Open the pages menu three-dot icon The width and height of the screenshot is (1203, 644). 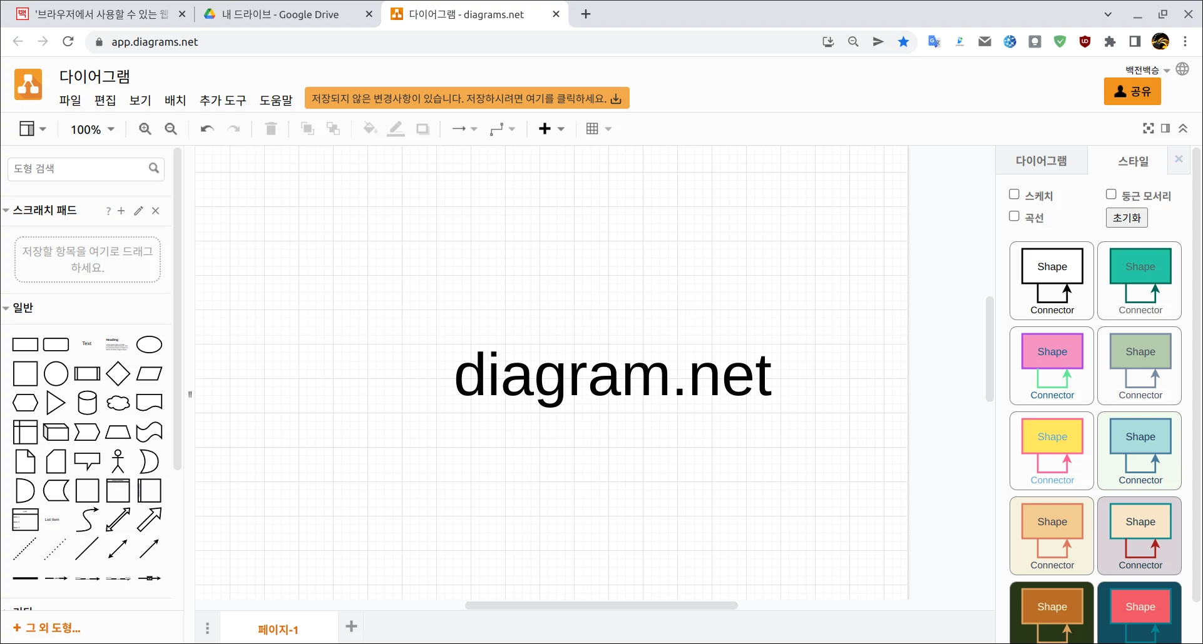point(208,628)
